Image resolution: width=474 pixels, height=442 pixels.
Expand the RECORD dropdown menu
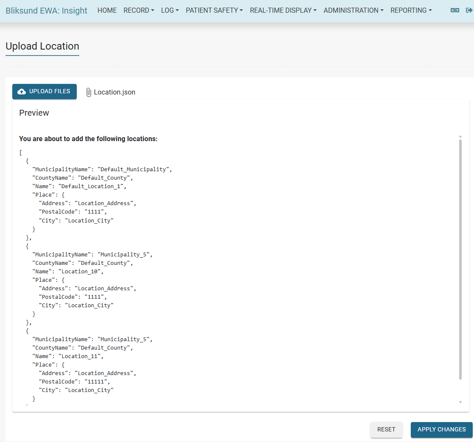(x=139, y=11)
